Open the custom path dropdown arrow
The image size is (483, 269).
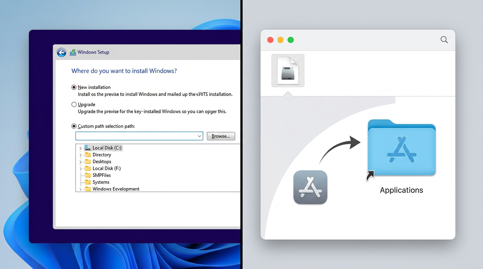(x=199, y=136)
